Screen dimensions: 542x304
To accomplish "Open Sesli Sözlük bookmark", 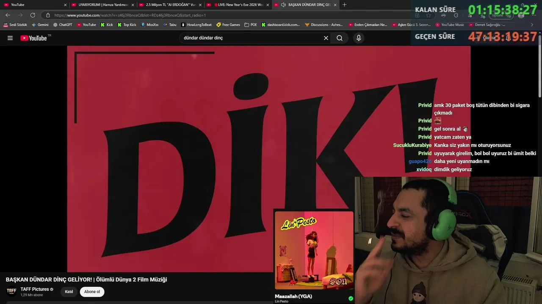I will pos(15,25).
